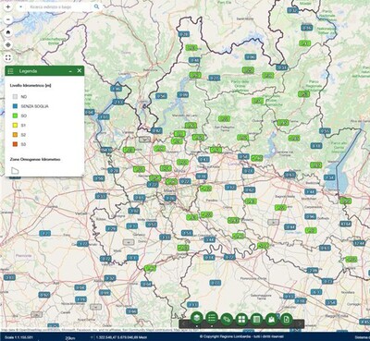Click the address search input field
This screenshot has height=341, width=370.
coord(60,6)
